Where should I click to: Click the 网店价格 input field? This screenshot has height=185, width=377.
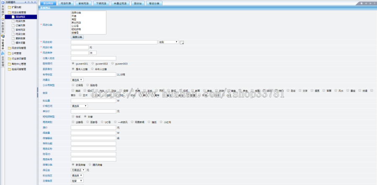pos(80,47)
